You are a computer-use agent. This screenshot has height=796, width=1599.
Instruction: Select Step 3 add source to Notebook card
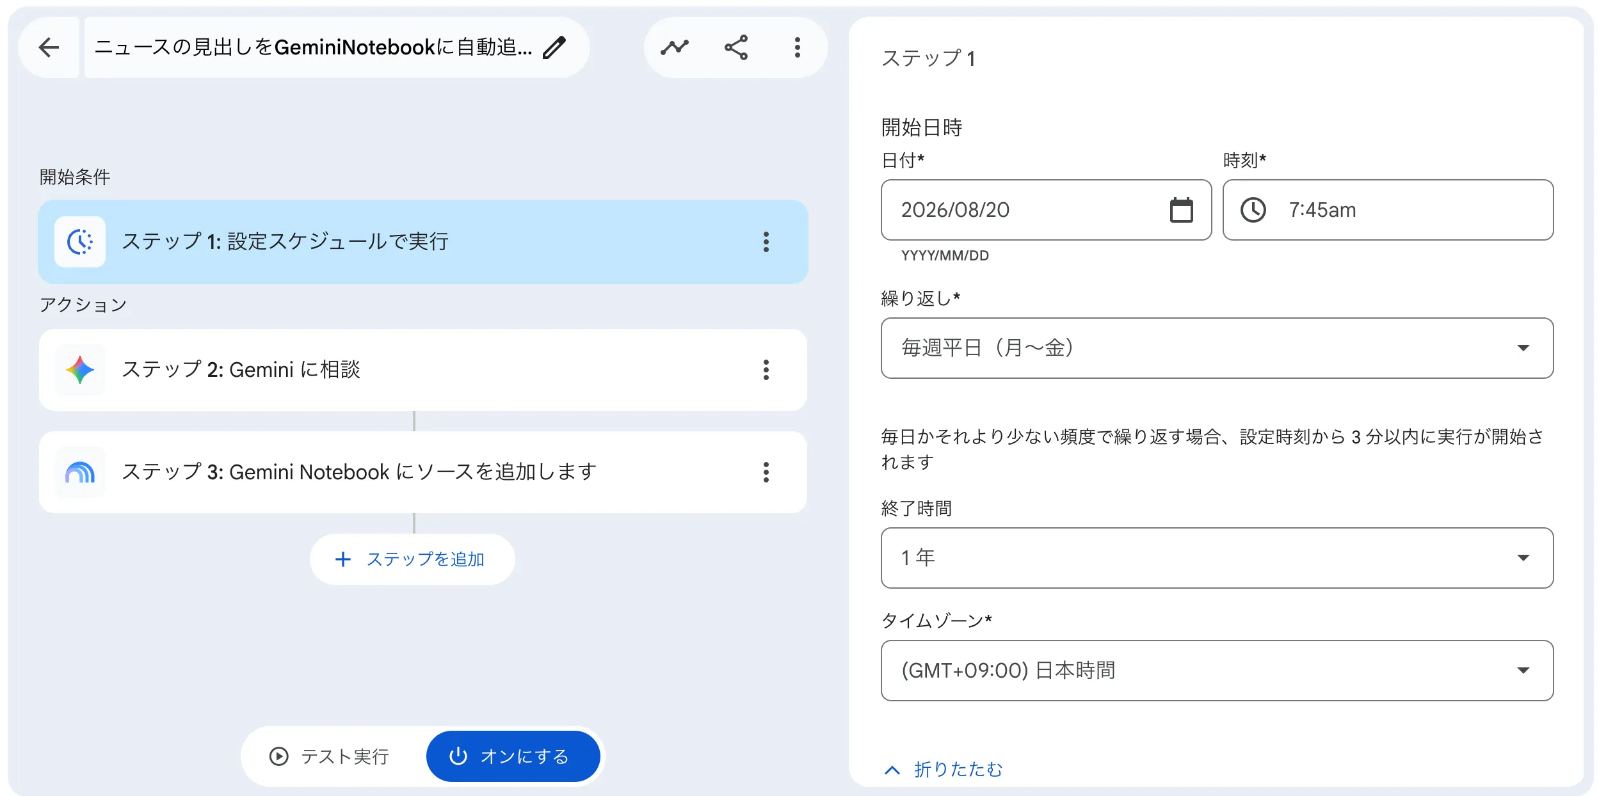click(423, 472)
